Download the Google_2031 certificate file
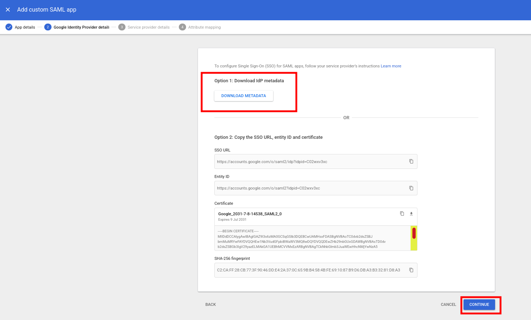 point(411,213)
